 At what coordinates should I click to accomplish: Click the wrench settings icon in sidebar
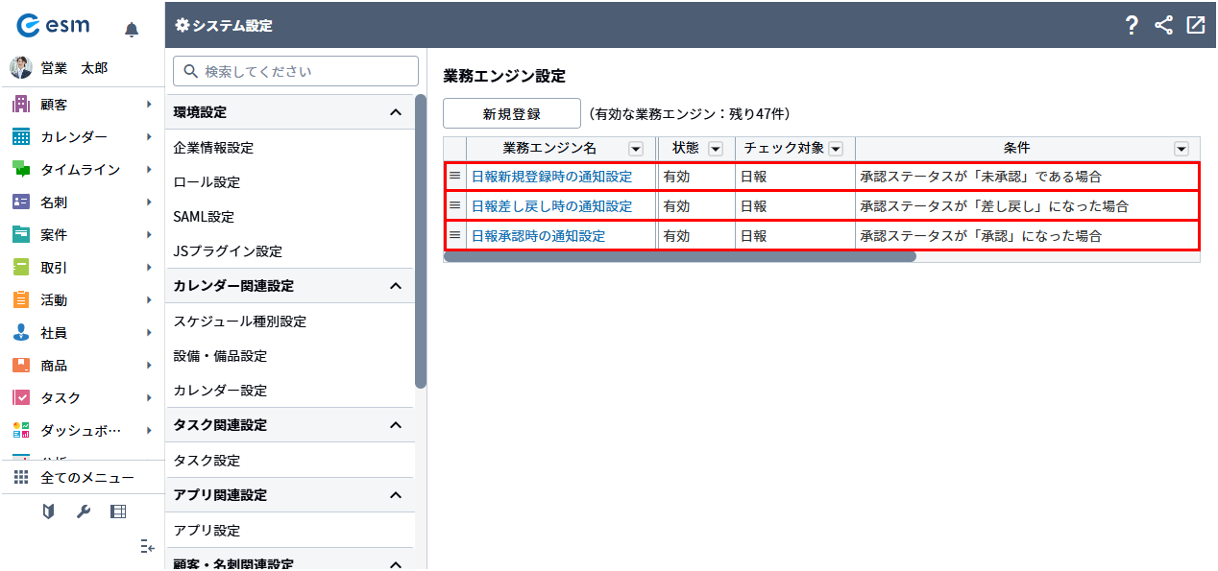[x=84, y=512]
